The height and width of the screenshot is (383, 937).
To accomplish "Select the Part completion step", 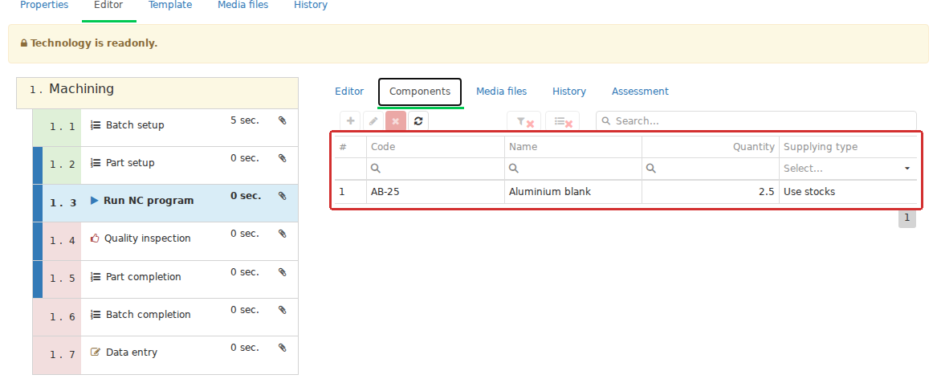I will coord(165,279).
